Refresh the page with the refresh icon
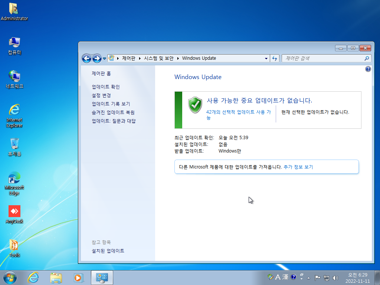 (x=275, y=58)
